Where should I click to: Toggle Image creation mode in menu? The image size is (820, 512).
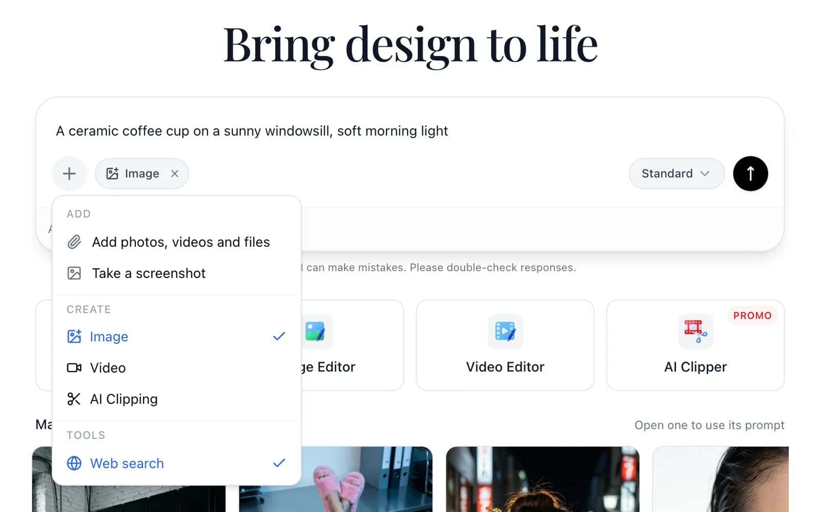point(176,336)
